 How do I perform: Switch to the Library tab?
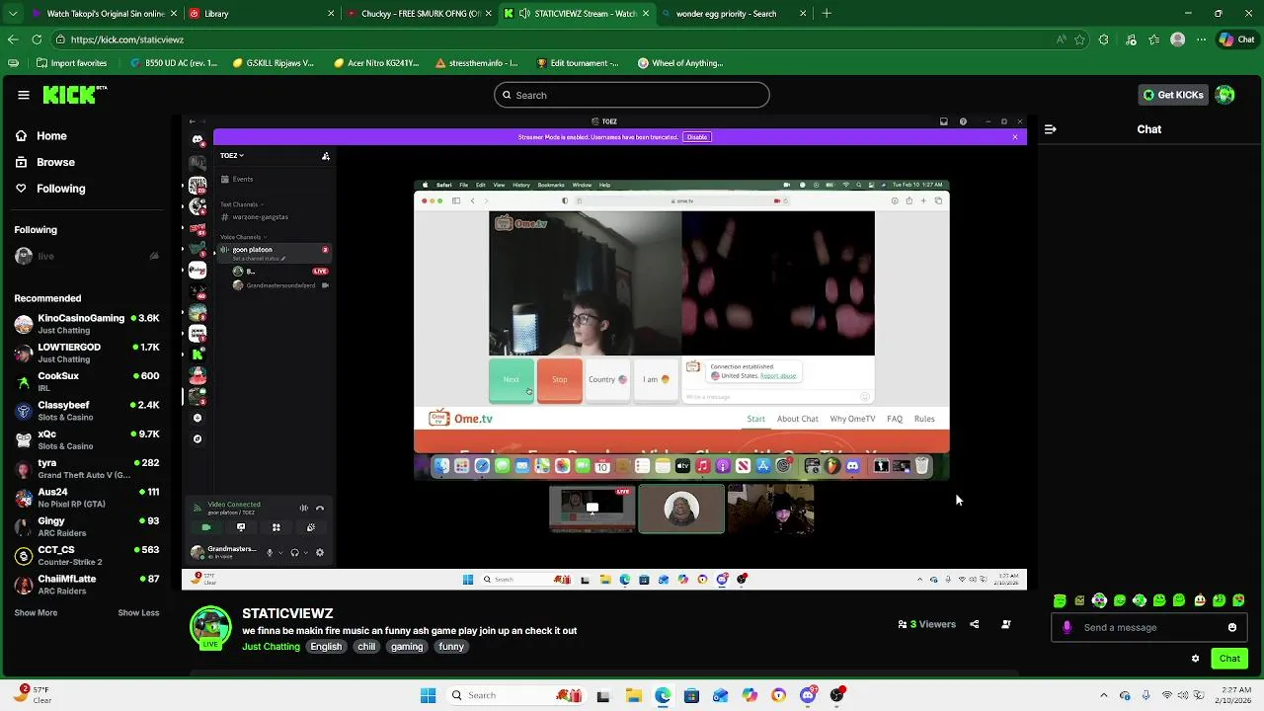tap(260, 14)
